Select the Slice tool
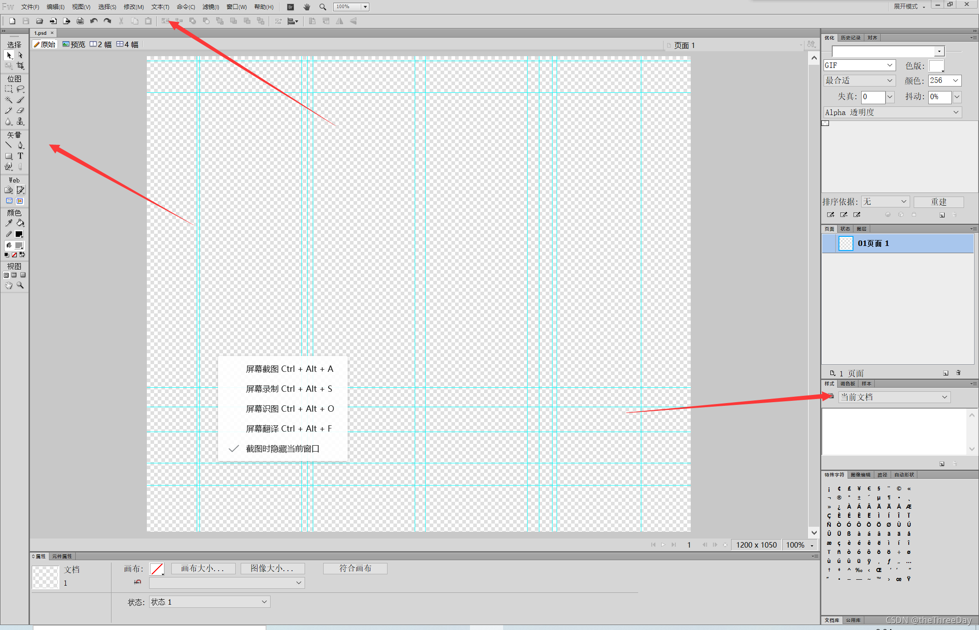 coord(20,190)
